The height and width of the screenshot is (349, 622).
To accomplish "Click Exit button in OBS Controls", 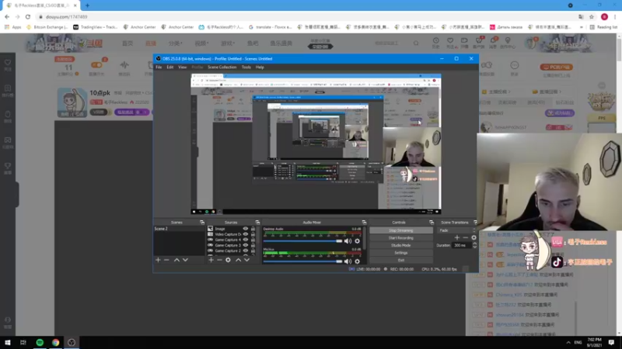I will point(401,261).
